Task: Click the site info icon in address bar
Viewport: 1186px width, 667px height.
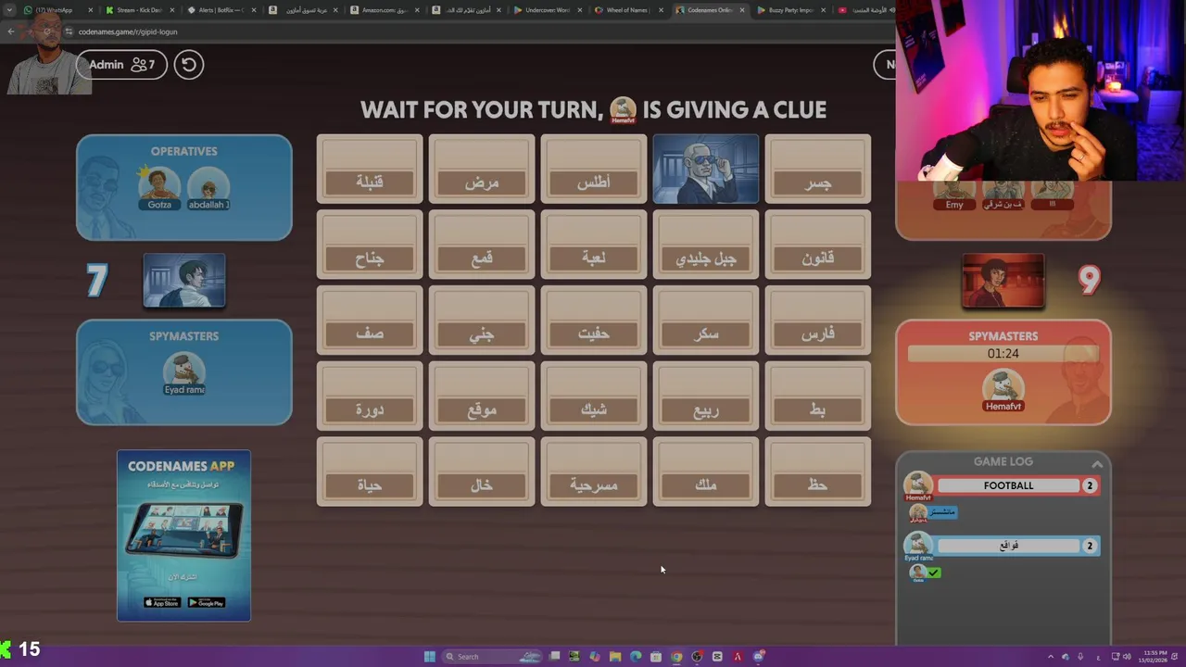Action: tap(69, 31)
